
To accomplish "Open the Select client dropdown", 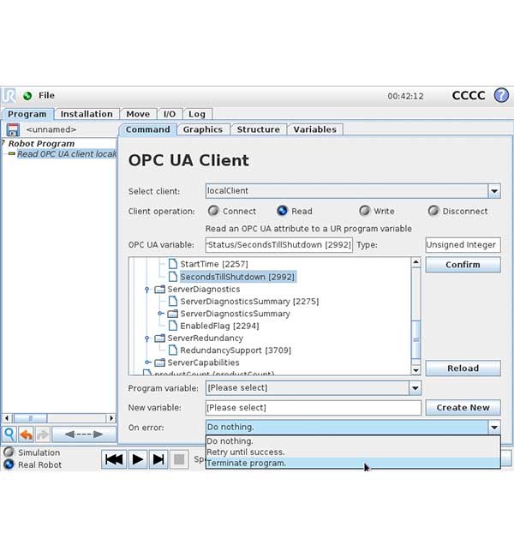I will [x=494, y=191].
